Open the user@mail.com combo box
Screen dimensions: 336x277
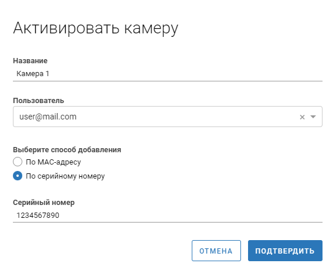(168, 117)
